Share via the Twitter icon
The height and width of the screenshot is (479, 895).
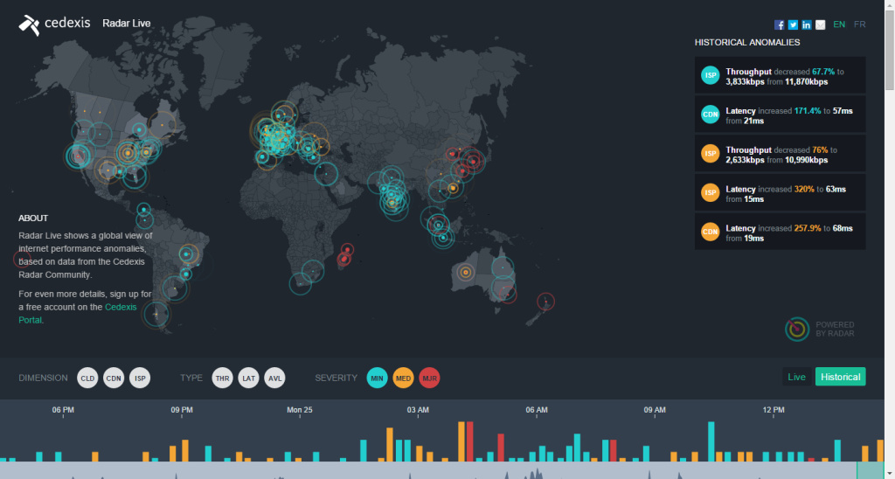coord(793,24)
